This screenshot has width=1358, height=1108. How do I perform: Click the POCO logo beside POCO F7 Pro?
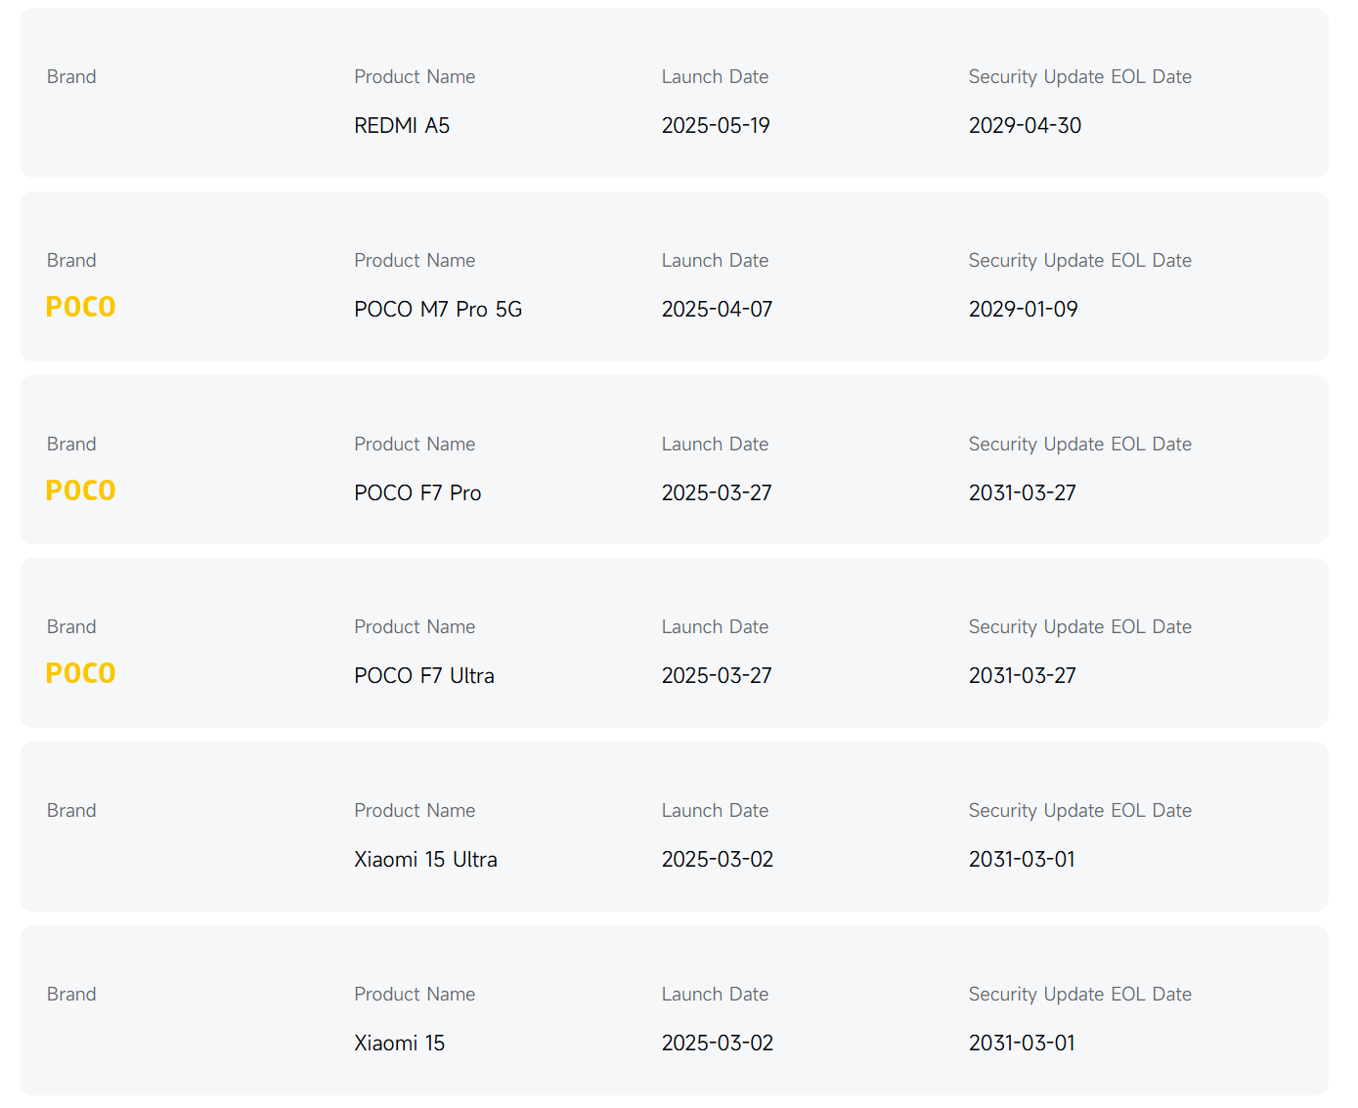81,491
